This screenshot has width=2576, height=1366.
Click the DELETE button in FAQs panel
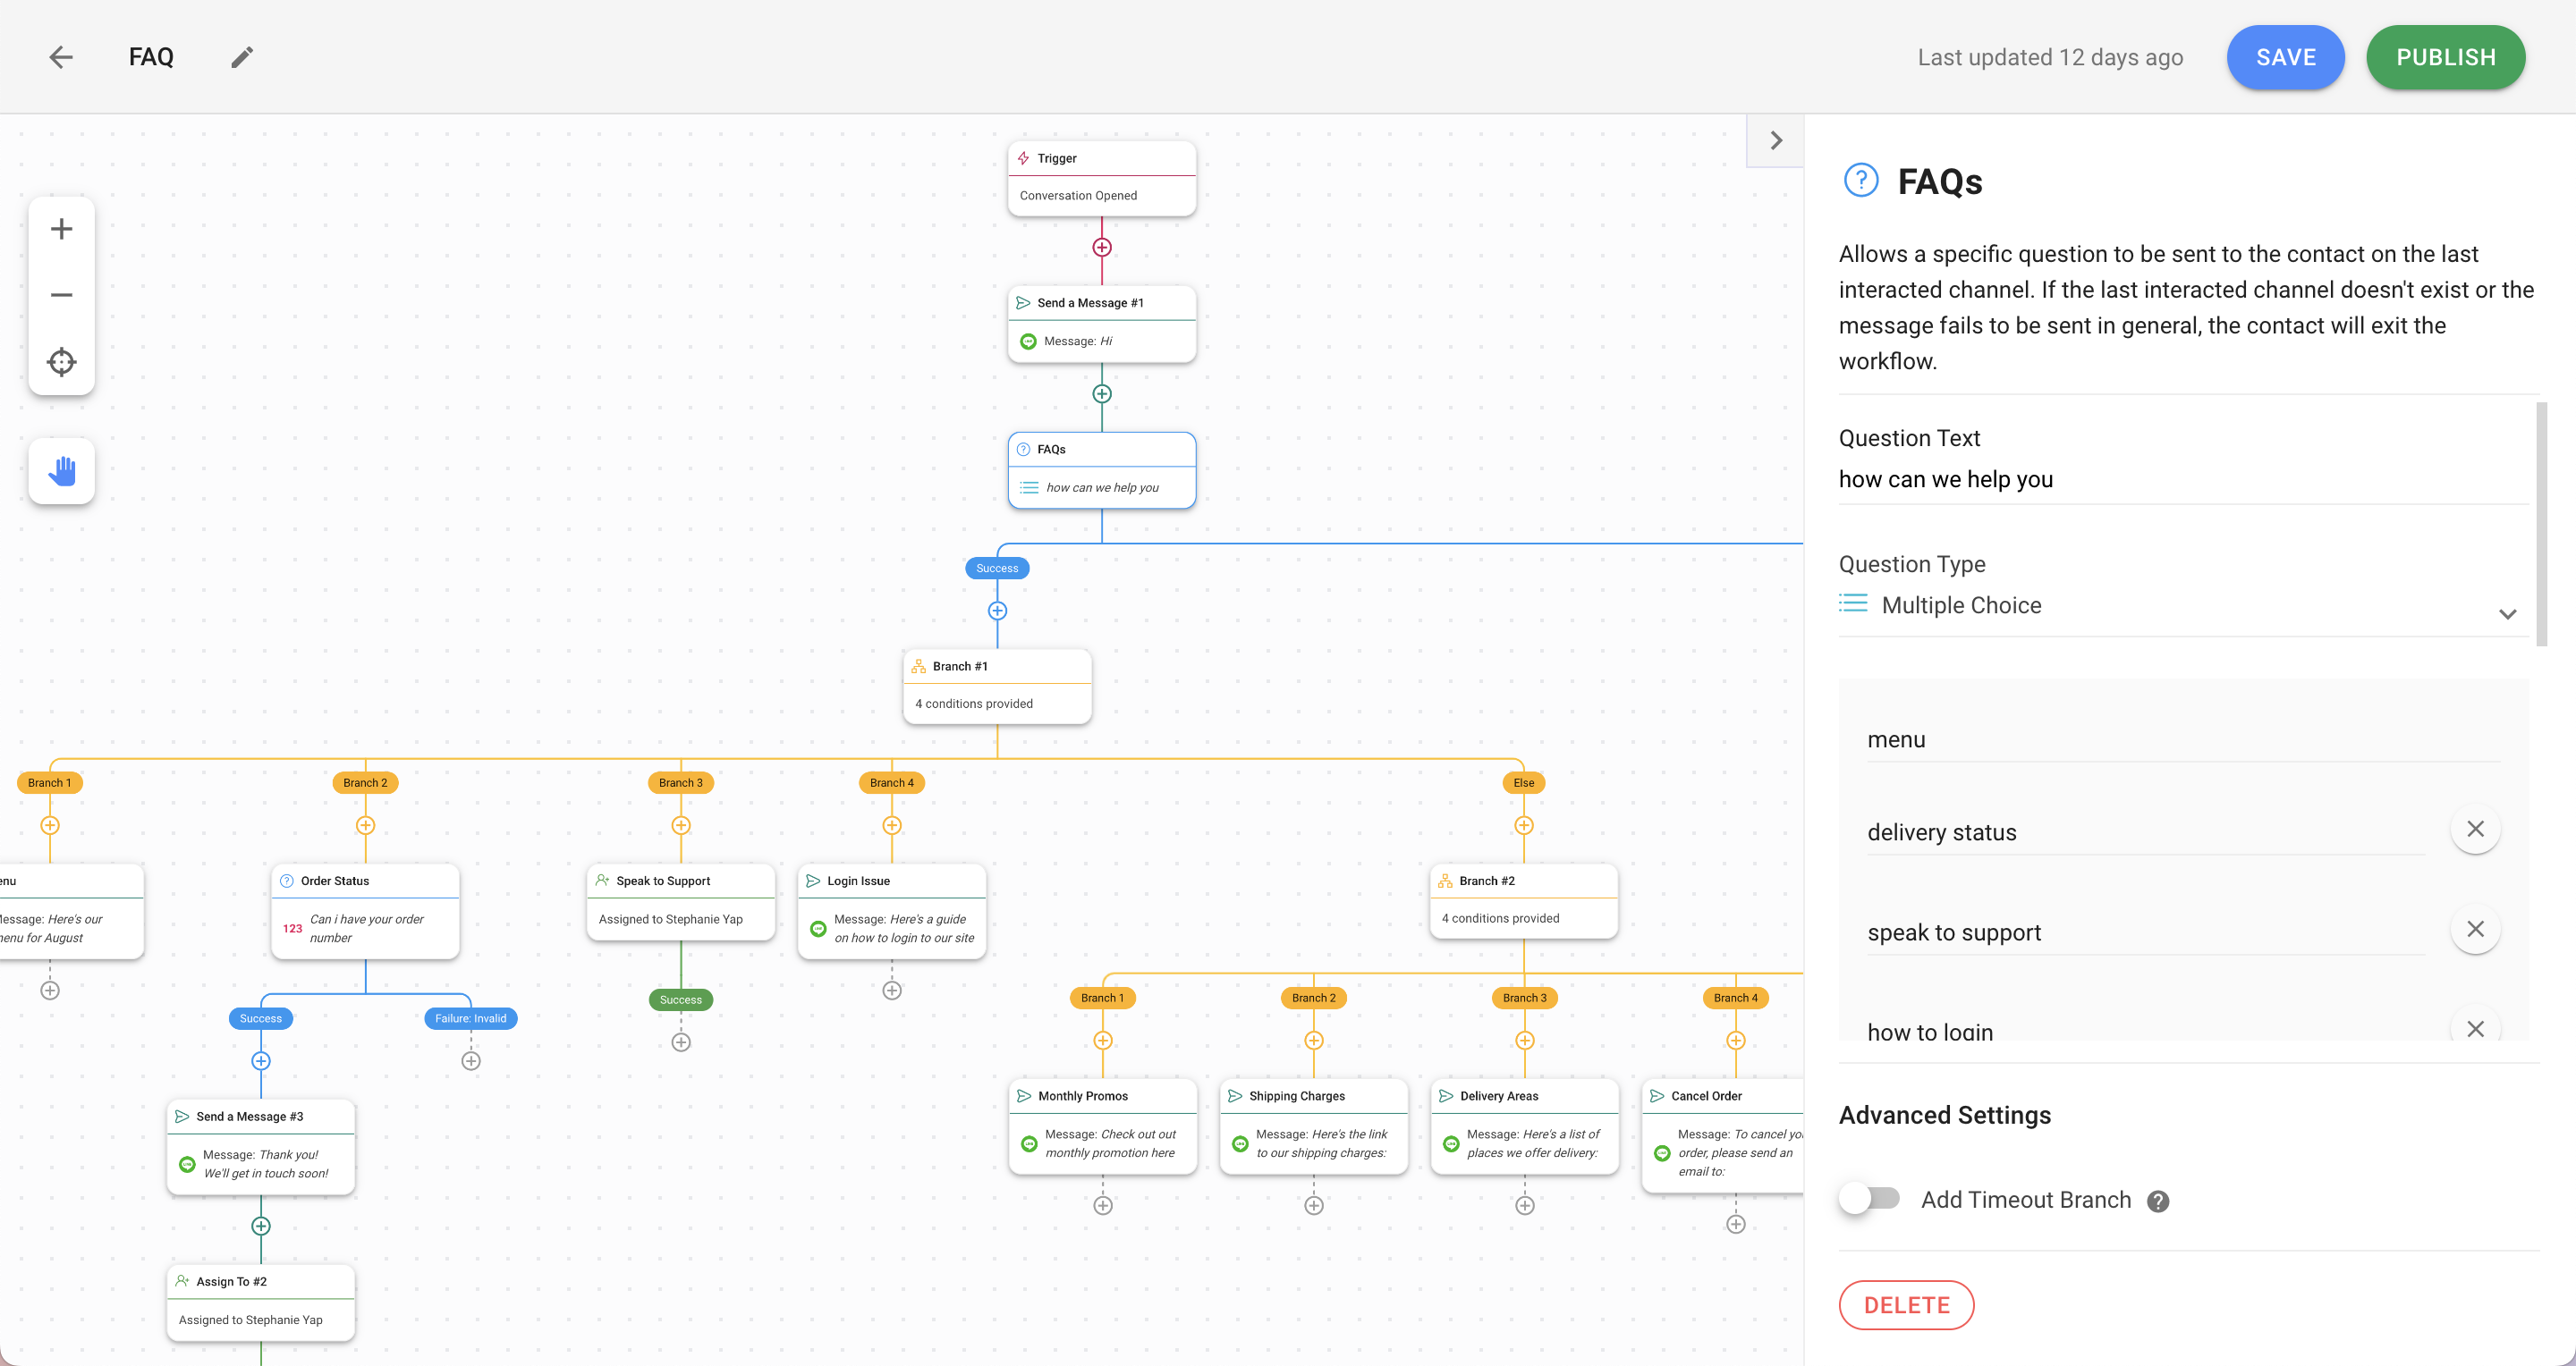(x=1906, y=1304)
